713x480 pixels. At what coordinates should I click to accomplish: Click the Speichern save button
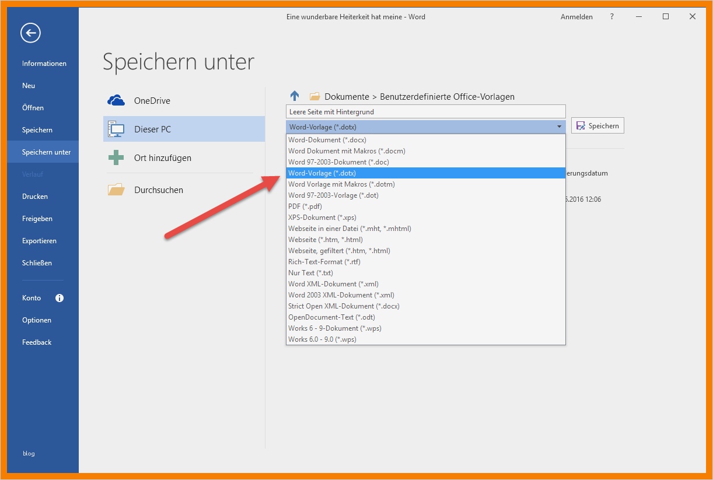597,126
